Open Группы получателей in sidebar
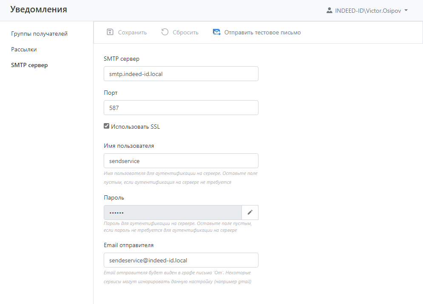 point(39,34)
